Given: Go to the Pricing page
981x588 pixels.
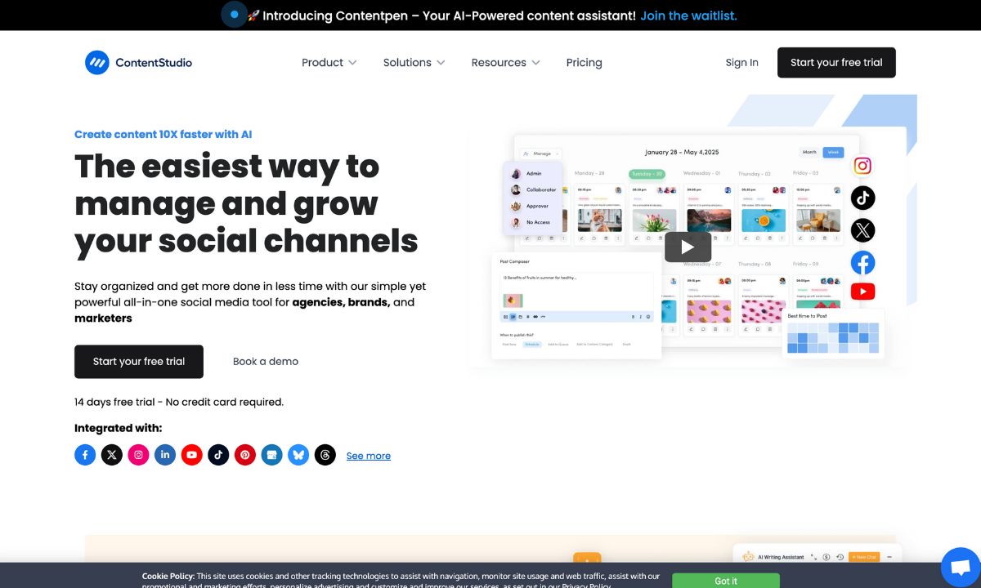Looking at the screenshot, I should [x=585, y=63].
